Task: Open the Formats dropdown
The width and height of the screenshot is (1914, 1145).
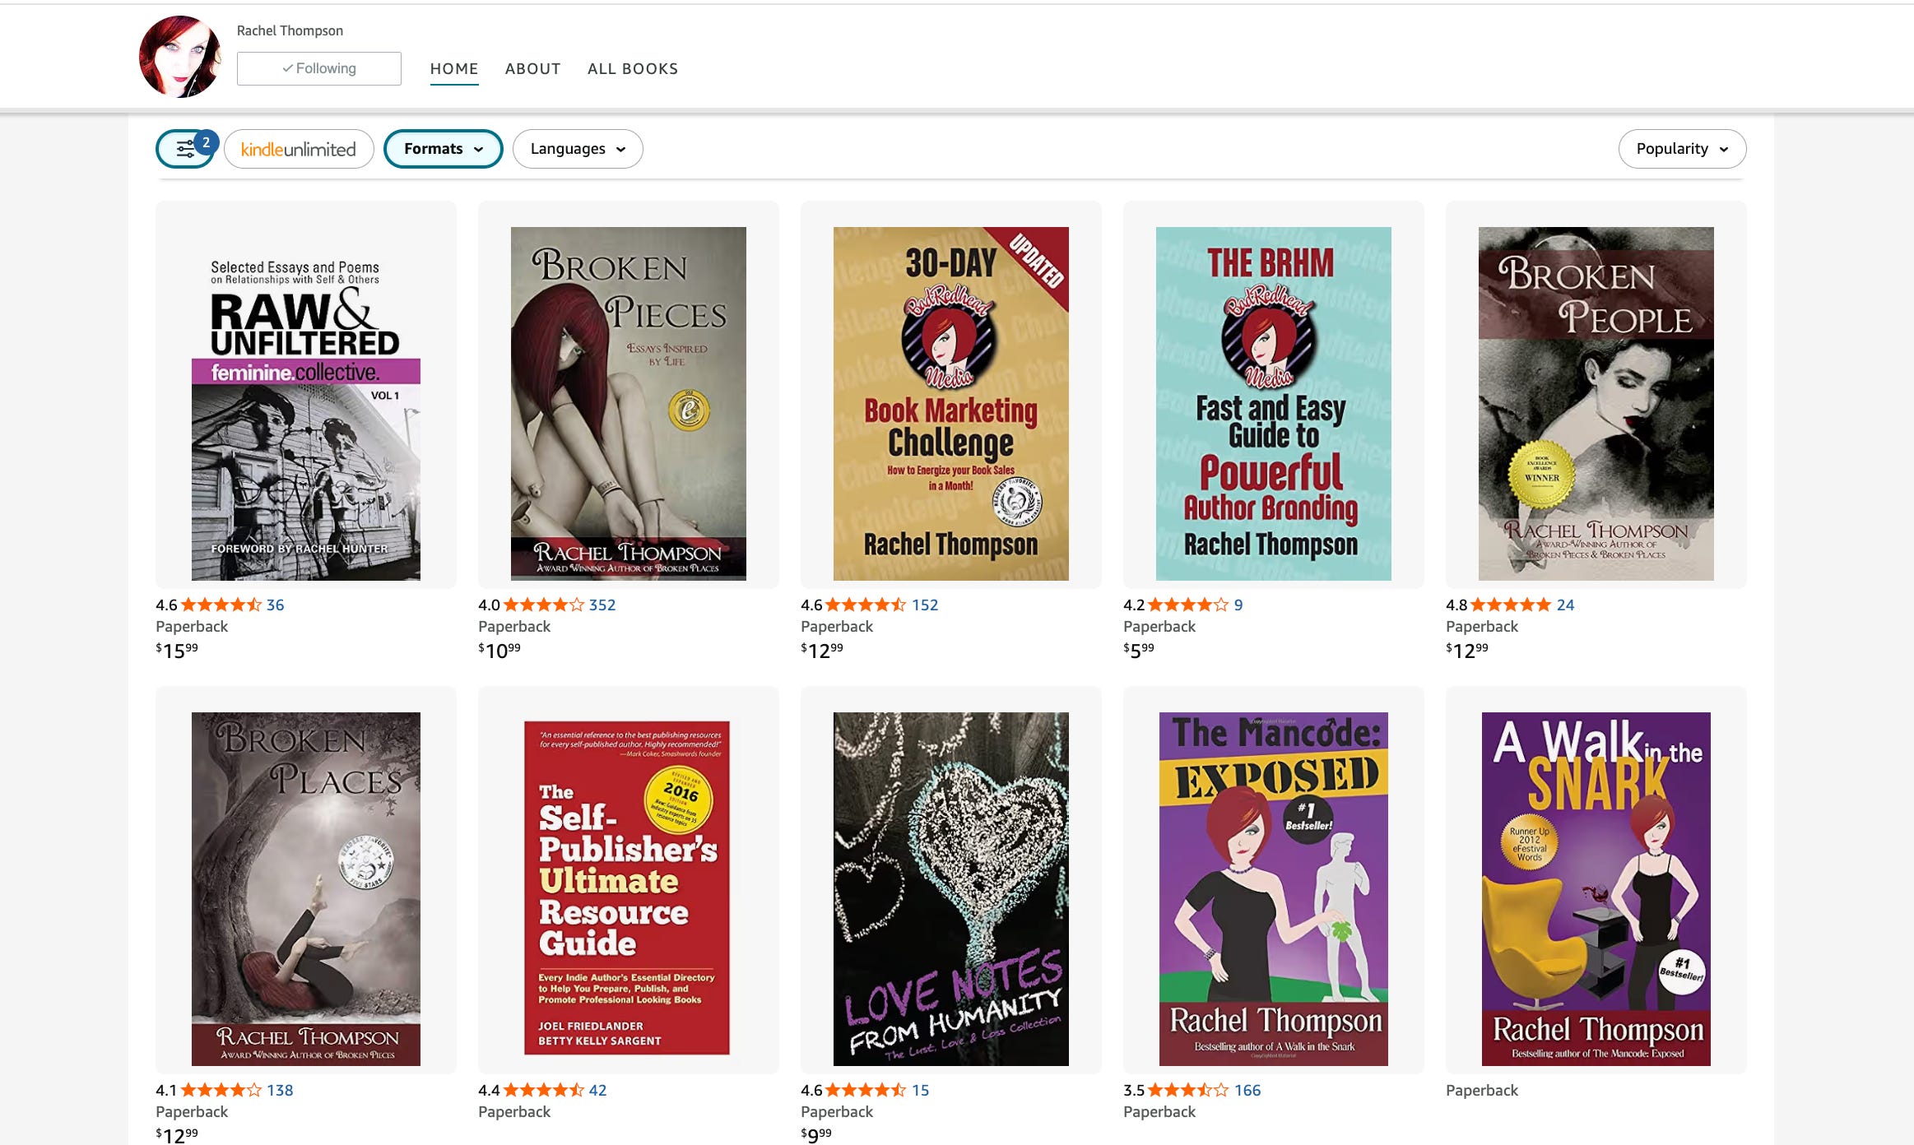Action: [444, 149]
